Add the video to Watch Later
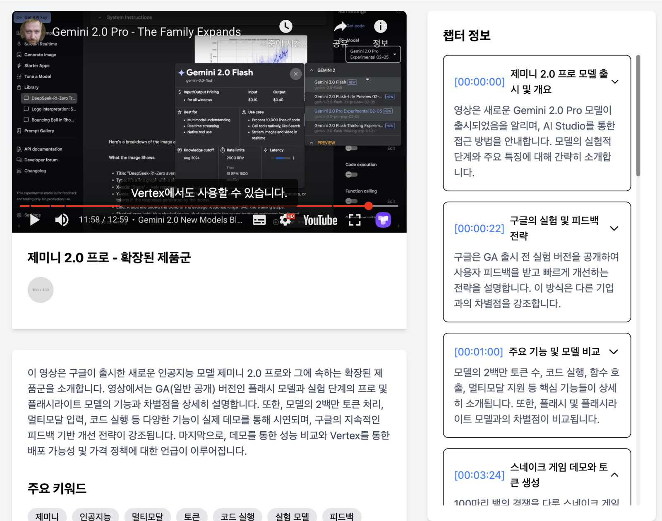 click(285, 27)
